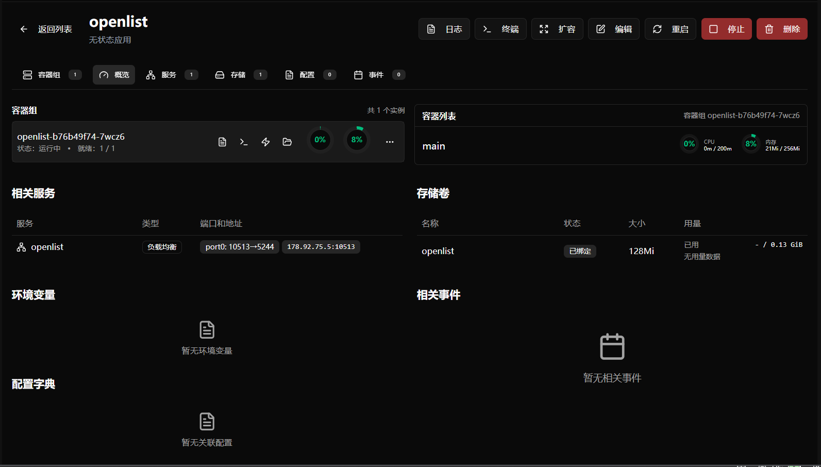821x467 pixels.
Task: Open the 日志 logs button
Action: [444, 29]
